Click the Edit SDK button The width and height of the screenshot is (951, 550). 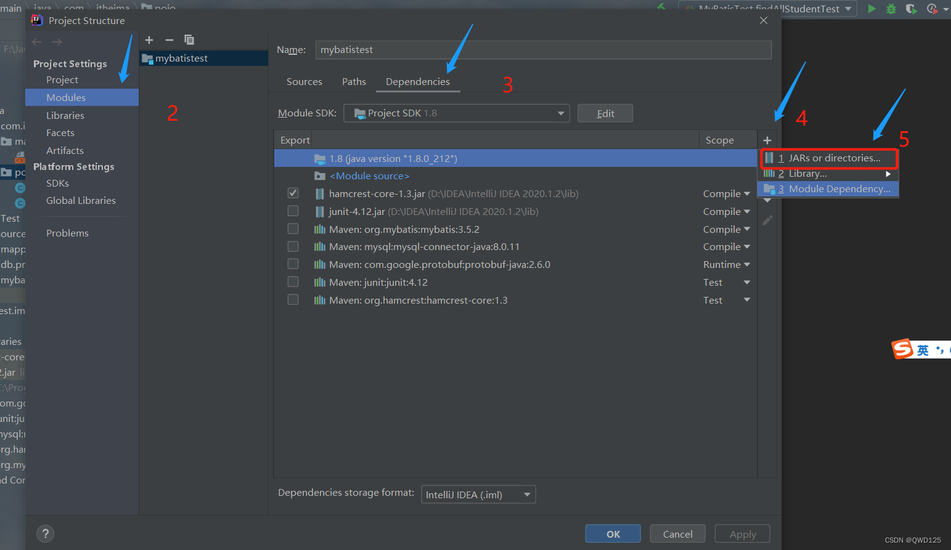tap(605, 113)
